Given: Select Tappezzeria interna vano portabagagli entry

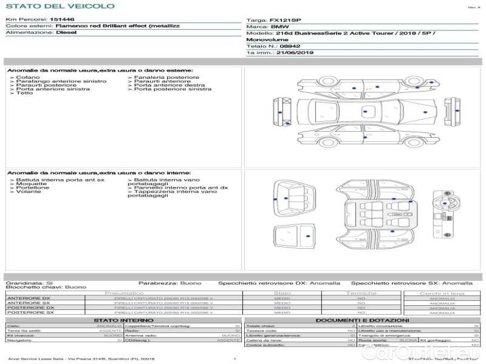Looking at the screenshot, I should pyautogui.click(x=173, y=194).
